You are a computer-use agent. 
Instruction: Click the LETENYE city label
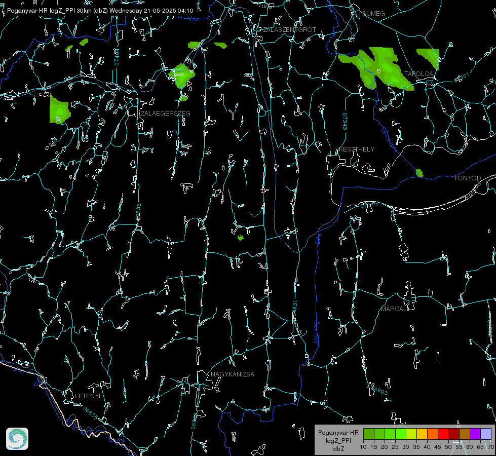pos(89,396)
